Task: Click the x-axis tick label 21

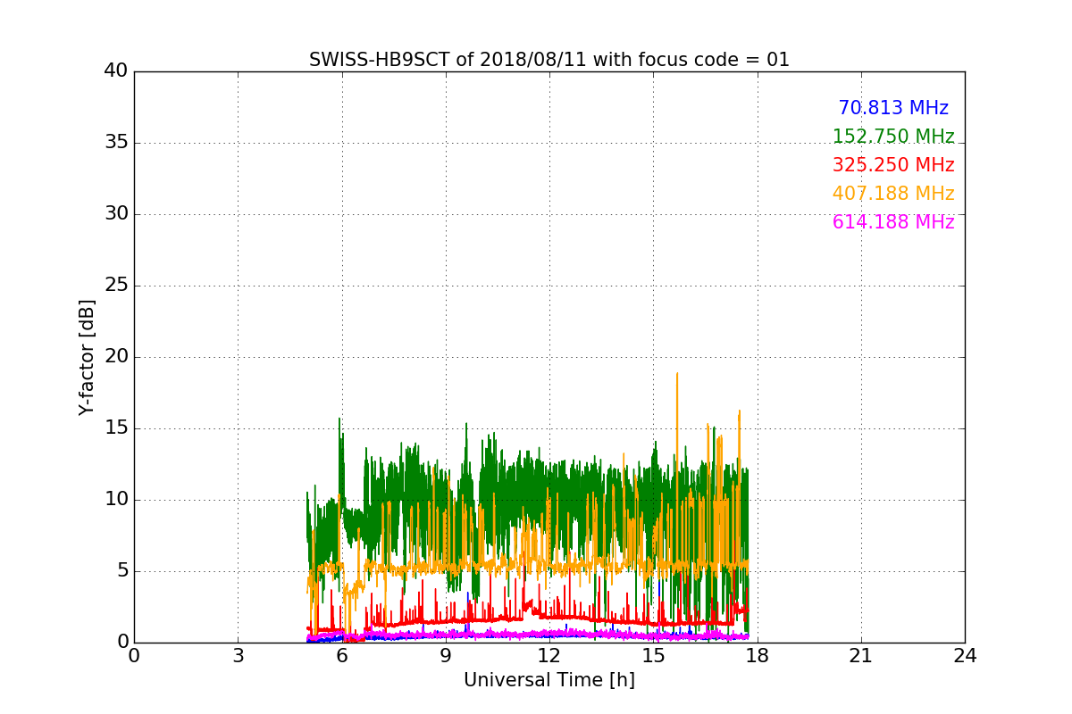Action: click(x=861, y=656)
